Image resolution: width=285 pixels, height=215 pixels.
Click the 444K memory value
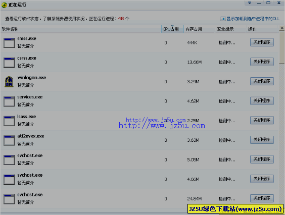[x=192, y=43]
